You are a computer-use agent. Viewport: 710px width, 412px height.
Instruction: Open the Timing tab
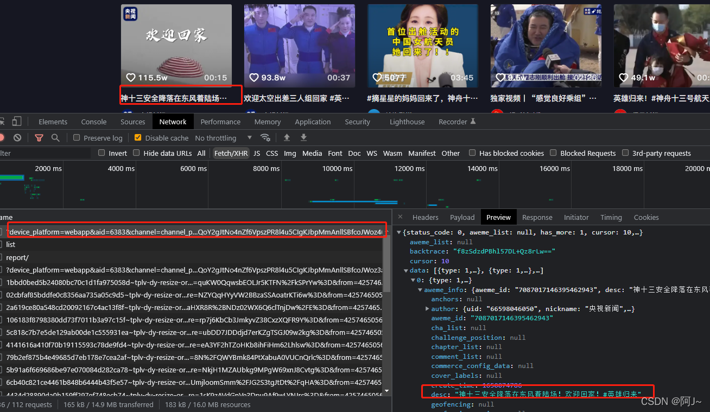click(x=611, y=217)
